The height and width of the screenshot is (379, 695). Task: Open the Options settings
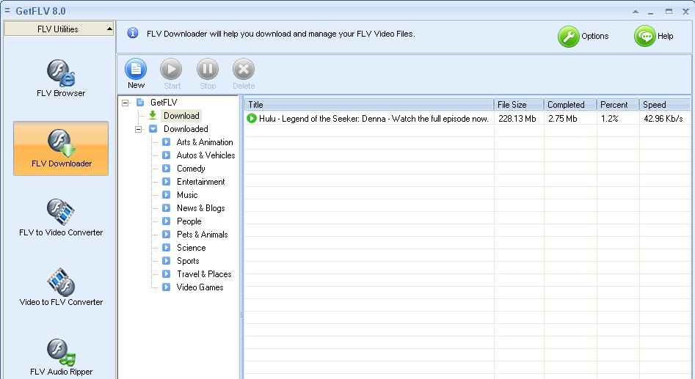[583, 37]
